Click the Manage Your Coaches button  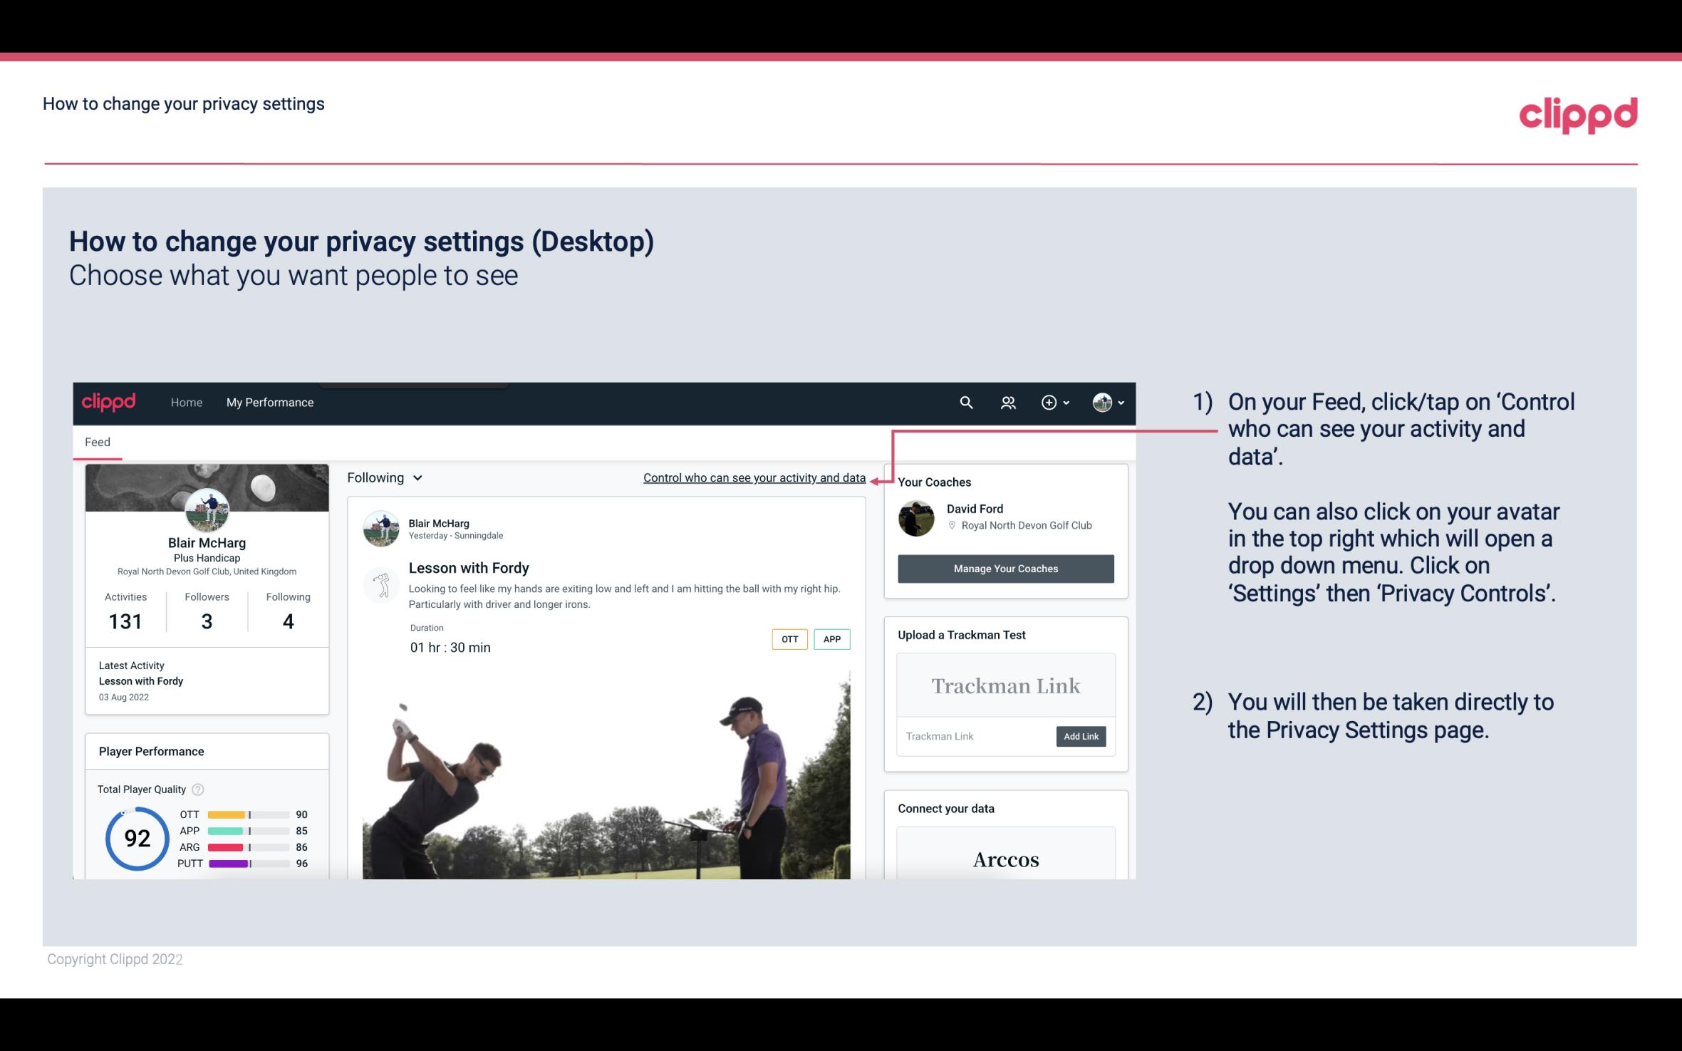[x=1004, y=568]
